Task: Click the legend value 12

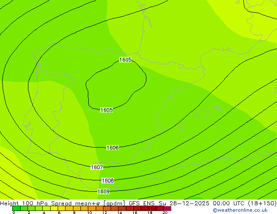Action: 104,213
